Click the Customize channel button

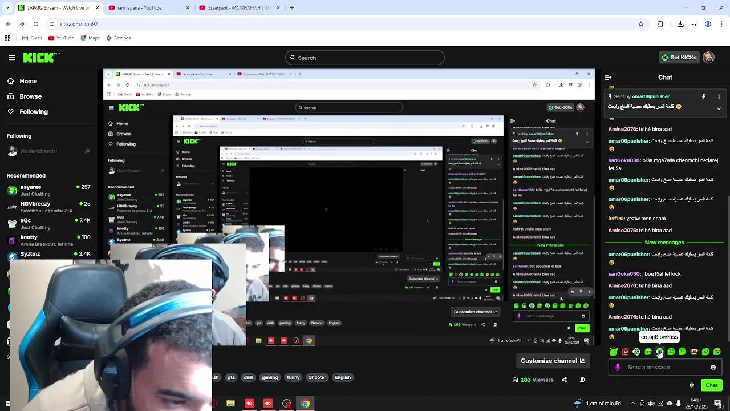point(553,361)
